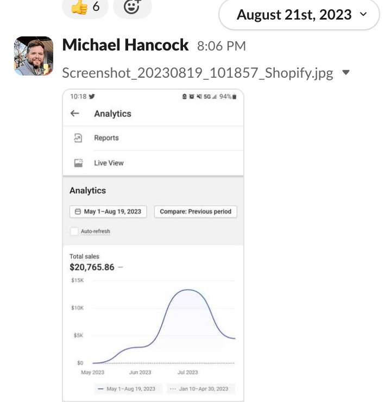Open the August 21st, 2023 date dropdown
This screenshot has width=391, height=402.
[x=299, y=15]
